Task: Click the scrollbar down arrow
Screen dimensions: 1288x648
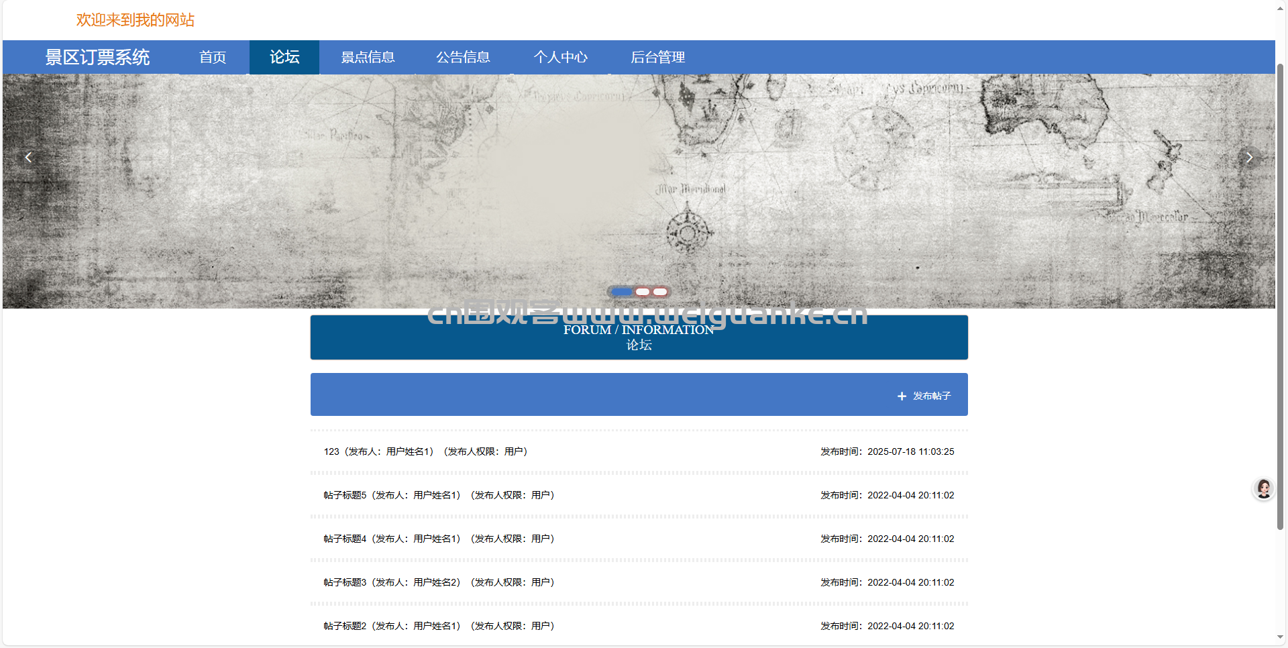Action: 1280,637
